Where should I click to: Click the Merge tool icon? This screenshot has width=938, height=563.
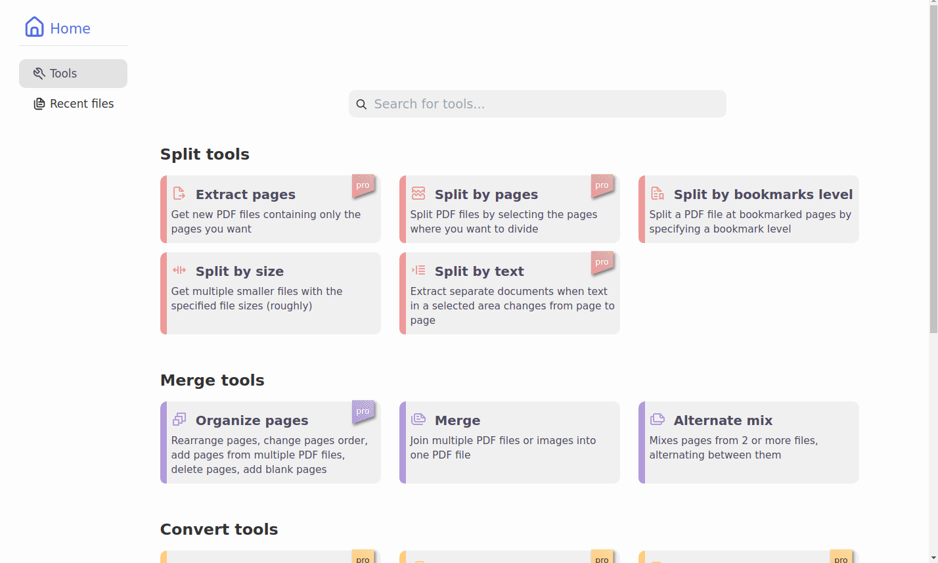pos(418,419)
